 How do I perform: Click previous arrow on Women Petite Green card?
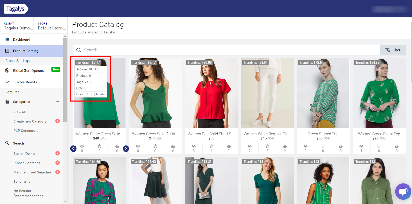pyautogui.click(x=73, y=148)
